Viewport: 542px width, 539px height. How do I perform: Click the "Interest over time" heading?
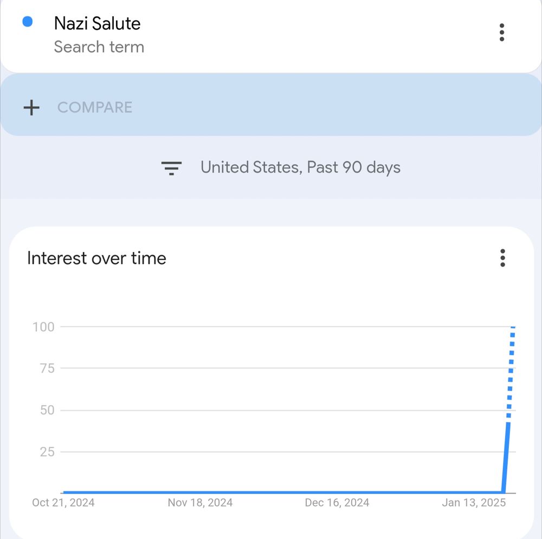point(96,258)
